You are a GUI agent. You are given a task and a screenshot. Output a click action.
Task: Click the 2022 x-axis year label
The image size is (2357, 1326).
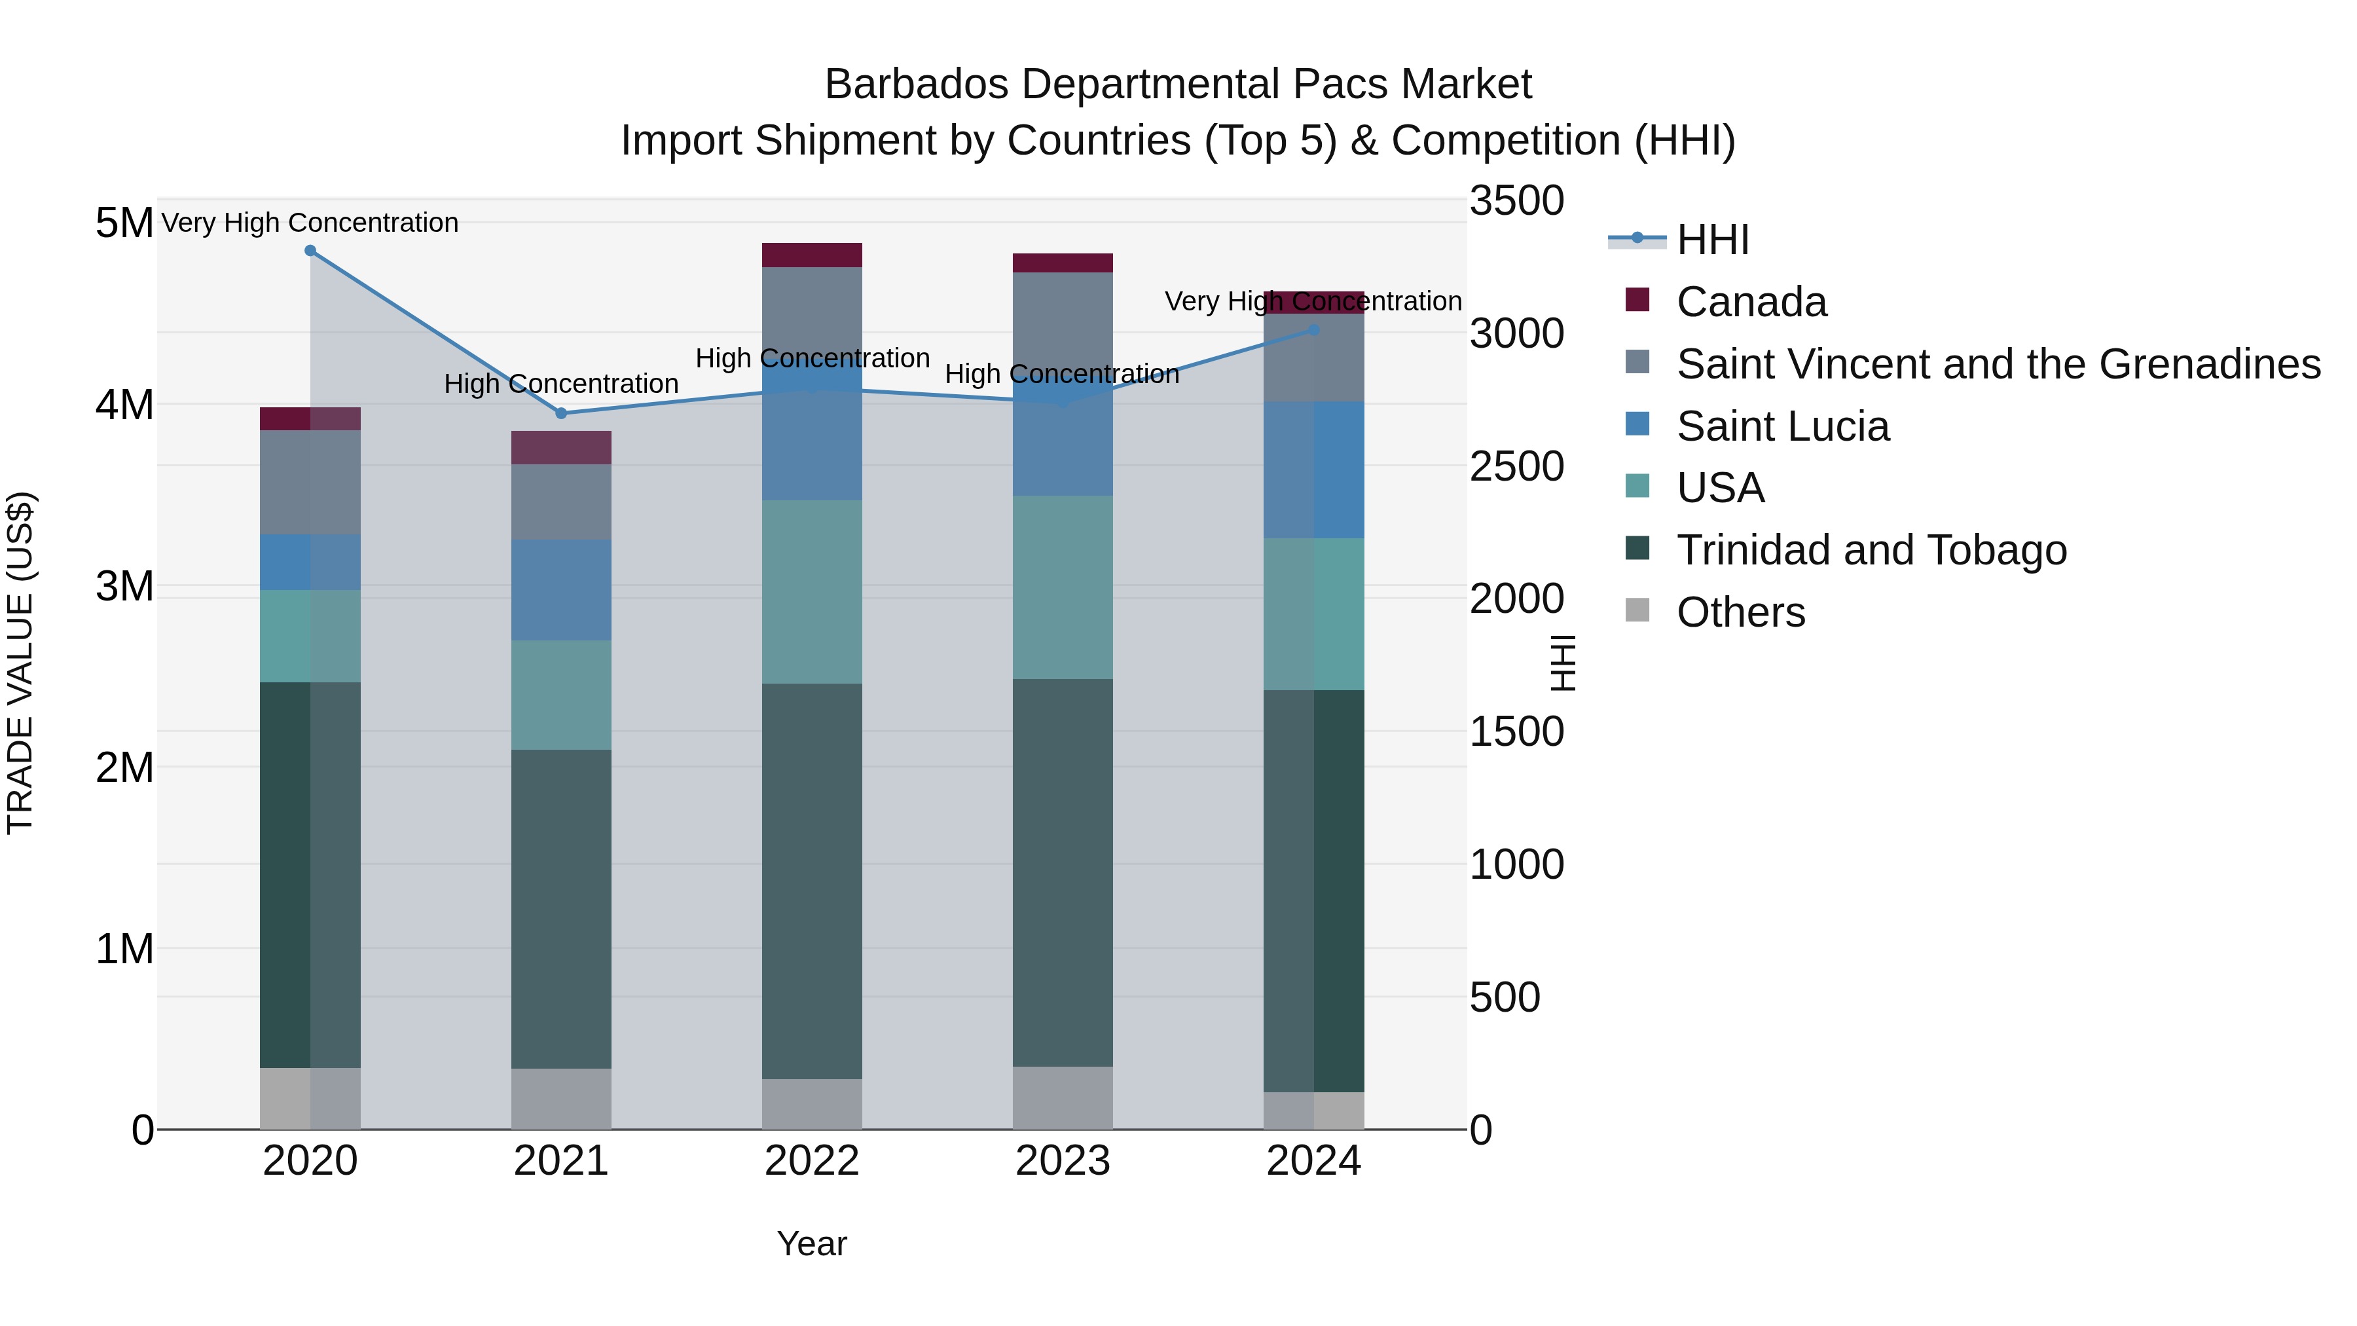[812, 1161]
